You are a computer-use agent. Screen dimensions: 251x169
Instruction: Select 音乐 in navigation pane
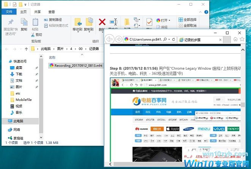[x=16, y=113]
